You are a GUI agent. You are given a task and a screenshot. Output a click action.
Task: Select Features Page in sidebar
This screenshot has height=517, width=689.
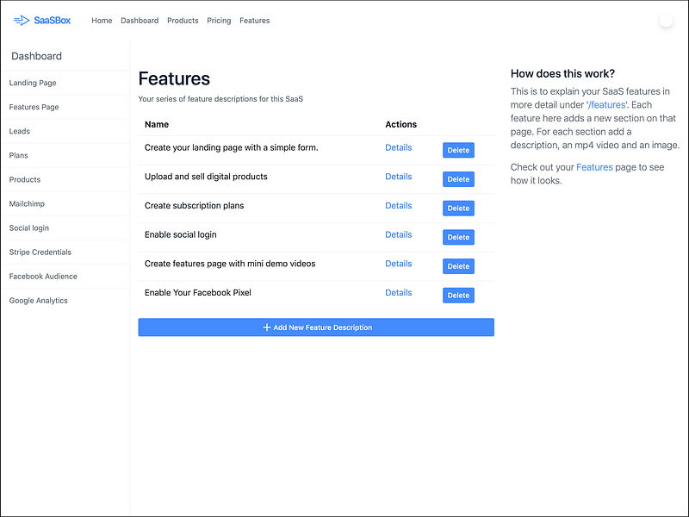pos(65,107)
